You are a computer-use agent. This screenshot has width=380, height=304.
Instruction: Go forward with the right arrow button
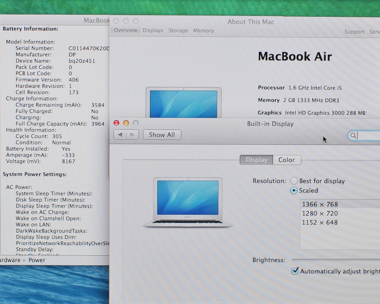click(x=132, y=135)
